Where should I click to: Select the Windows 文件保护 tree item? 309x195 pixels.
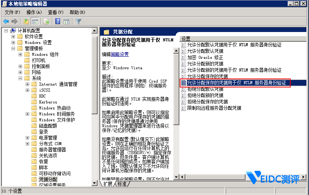coord(57,120)
